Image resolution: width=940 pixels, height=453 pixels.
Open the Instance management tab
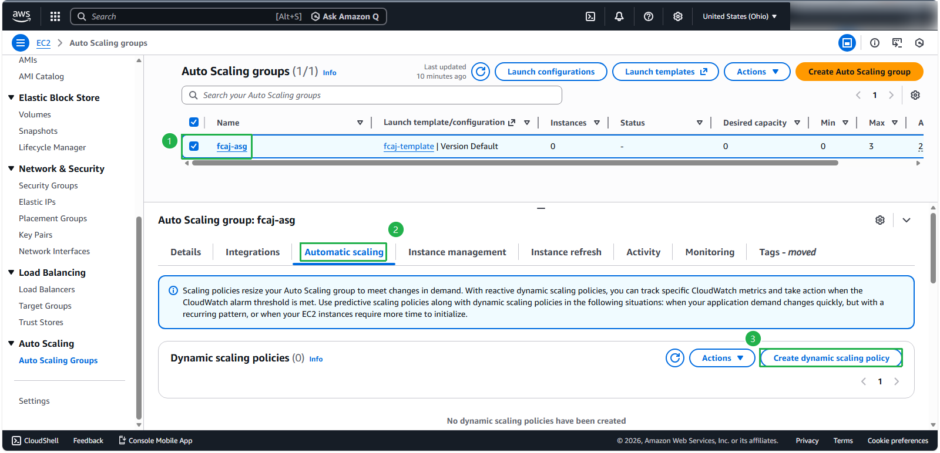[x=457, y=252]
